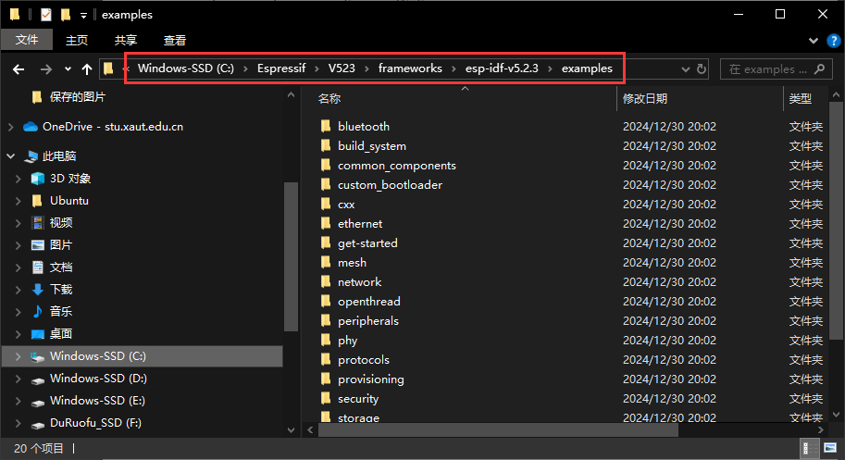Screen dimensions: 845x460
Task: Sort by the 修改日期 column header
Action: 645,98
